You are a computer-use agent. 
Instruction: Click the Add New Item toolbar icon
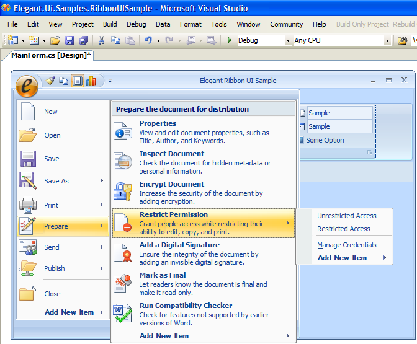34,40
